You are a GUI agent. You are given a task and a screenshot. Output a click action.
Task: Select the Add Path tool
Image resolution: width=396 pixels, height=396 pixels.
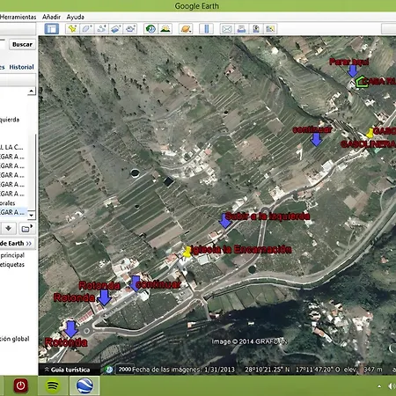101,29
